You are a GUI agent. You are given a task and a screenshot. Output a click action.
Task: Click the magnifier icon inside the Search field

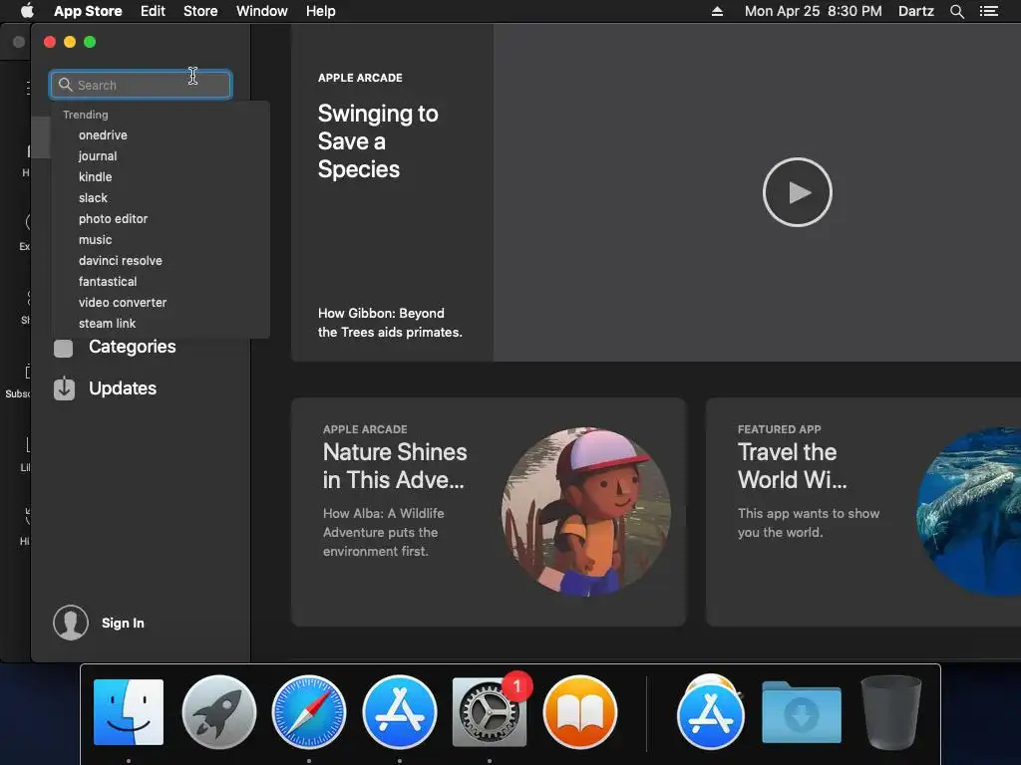point(65,85)
